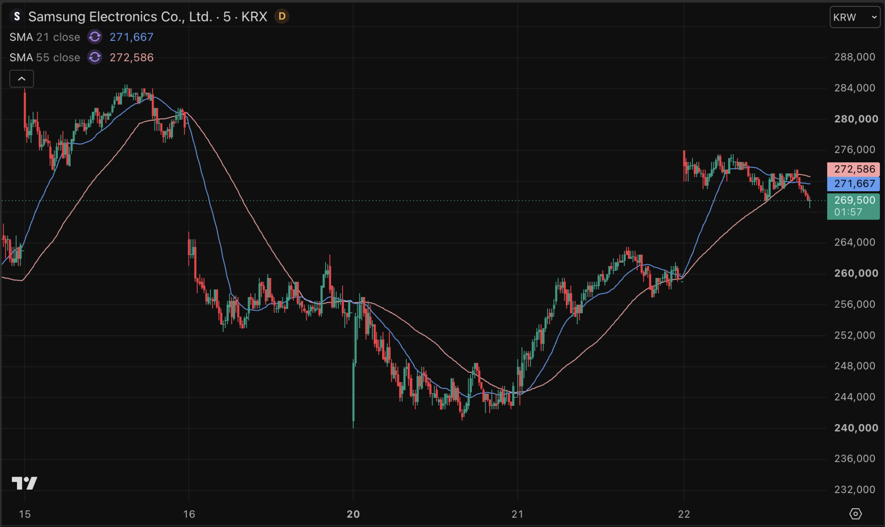Collapse the indicator legend with the chevron button
Viewport: 885px width, 527px height.
[x=22, y=79]
